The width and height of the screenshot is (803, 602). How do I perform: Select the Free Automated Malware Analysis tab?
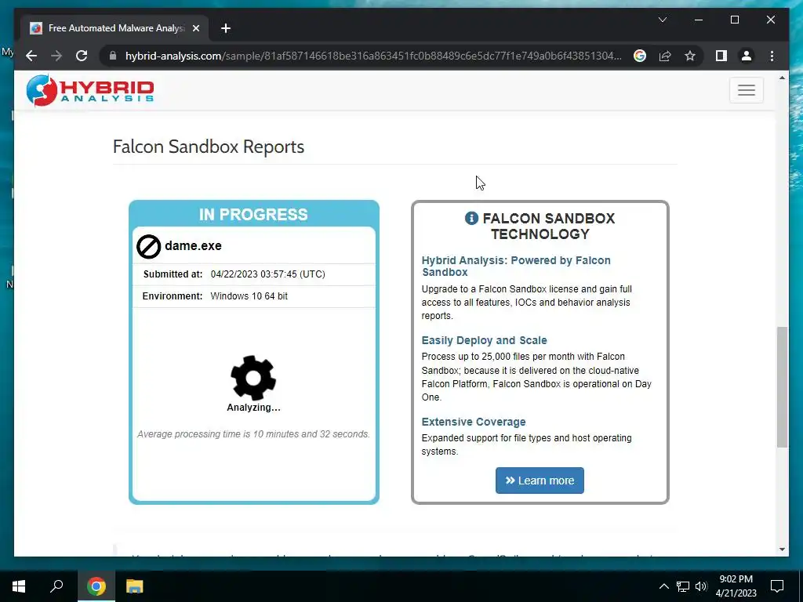(114, 28)
